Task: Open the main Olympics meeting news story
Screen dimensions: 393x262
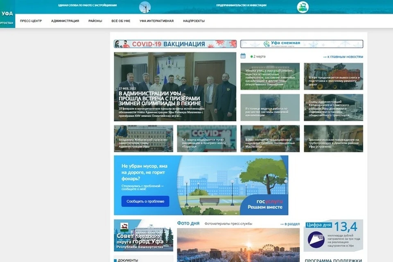Action: [x=175, y=87]
